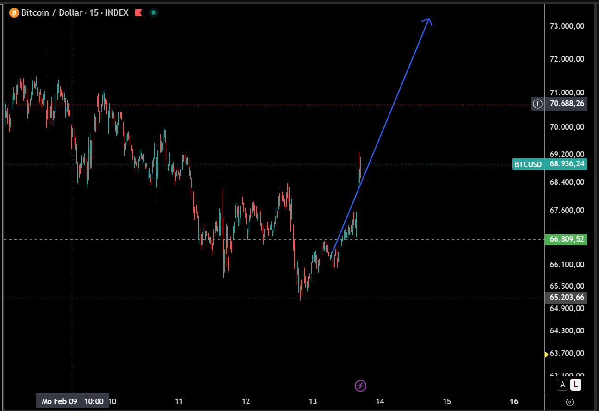599x411 pixels.
Task: Click the 72.000,00 price axis label
Action: [567, 59]
